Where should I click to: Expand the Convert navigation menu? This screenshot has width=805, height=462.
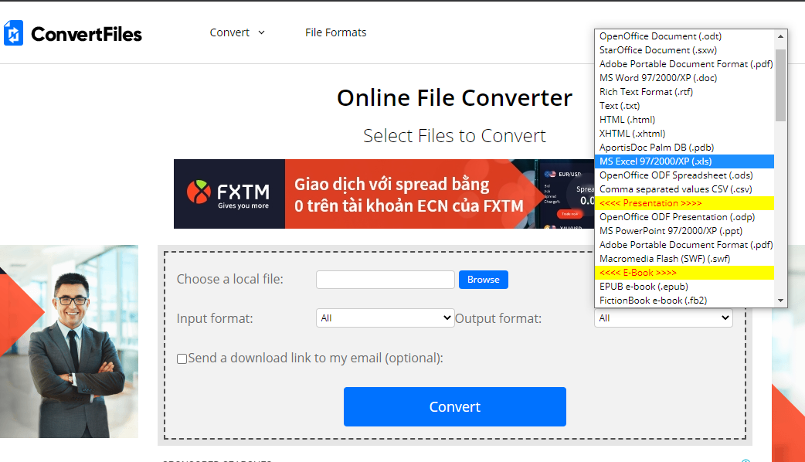(237, 32)
